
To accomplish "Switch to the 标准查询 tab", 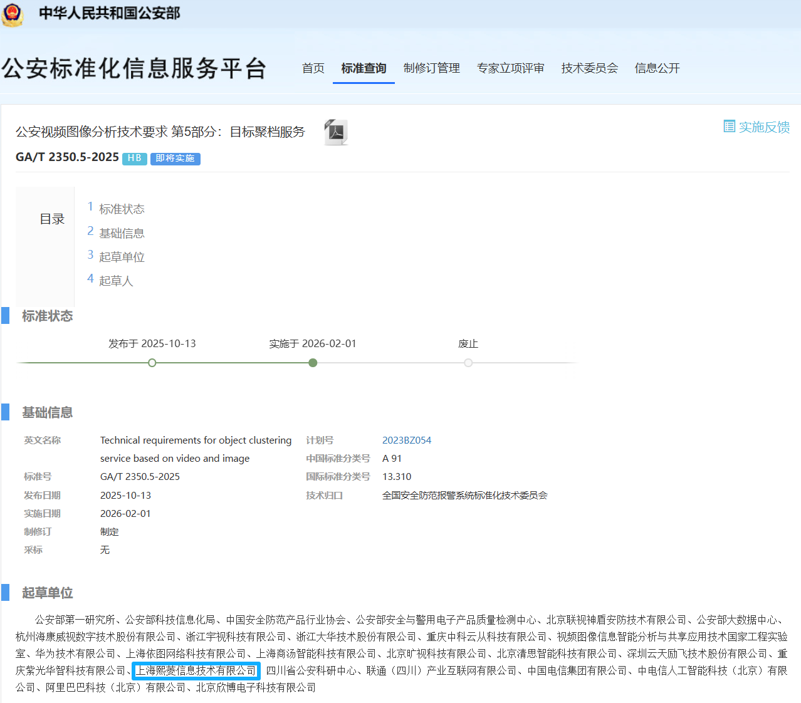I will coord(364,68).
